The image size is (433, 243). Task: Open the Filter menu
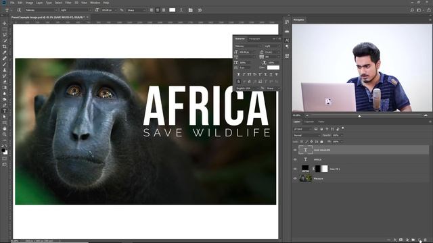pyautogui.click(x=68, y=3)
